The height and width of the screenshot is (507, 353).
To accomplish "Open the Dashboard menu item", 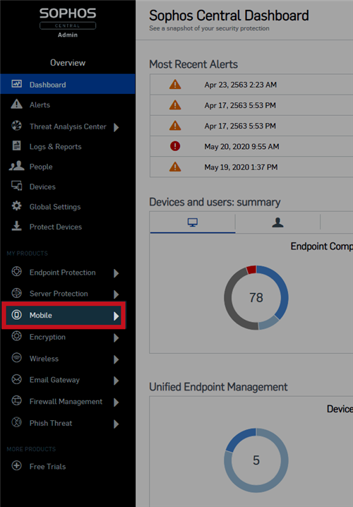I will [x=68, y=84].
